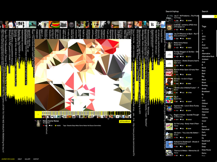Image resolution: width=217 pixels, height=162 pixels.
Task: Open the Gallery page in footer
Action: [27, 159]
